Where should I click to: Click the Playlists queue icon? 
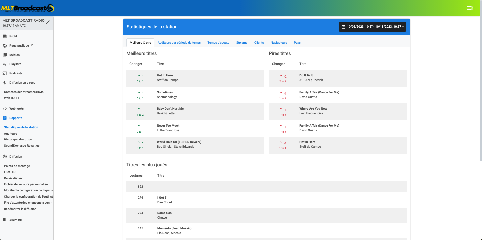[5, 64]
